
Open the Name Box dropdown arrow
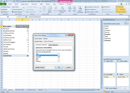17,17
